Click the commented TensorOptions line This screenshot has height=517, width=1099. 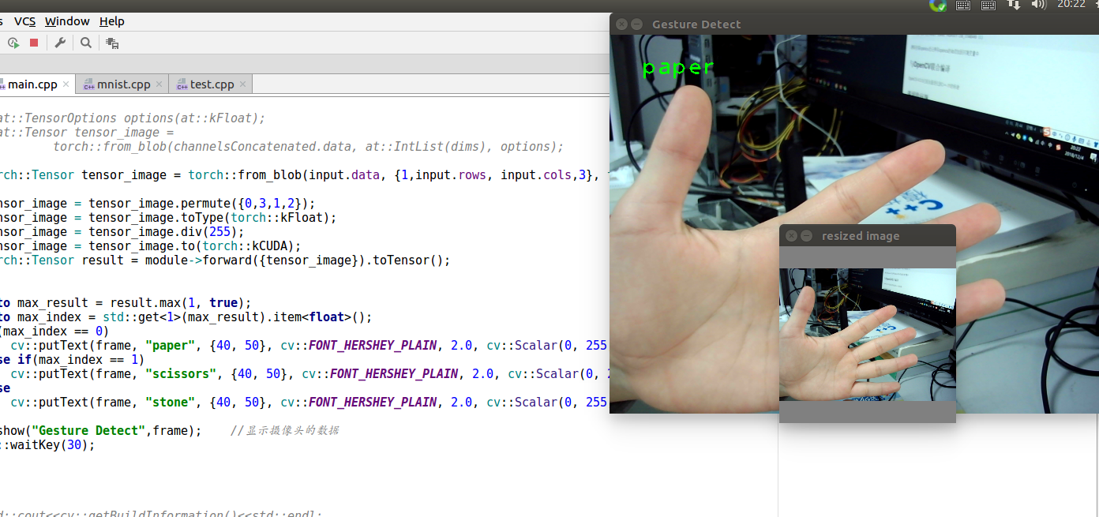coord(133,118)
